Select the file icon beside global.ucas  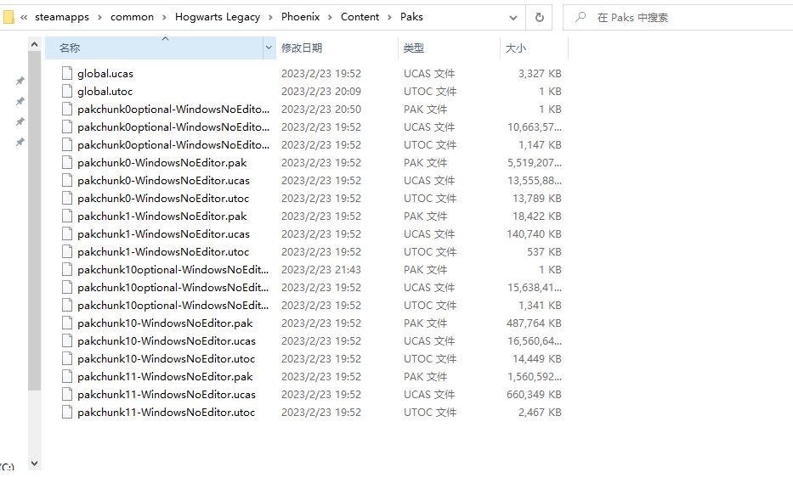point(67,73)
